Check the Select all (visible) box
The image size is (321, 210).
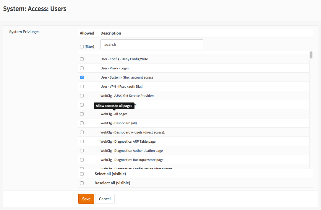[82, 174]
